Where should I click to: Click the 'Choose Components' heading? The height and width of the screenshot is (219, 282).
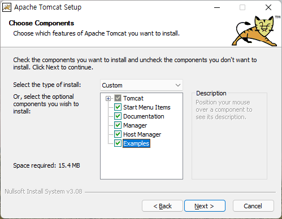pos(41,23)
